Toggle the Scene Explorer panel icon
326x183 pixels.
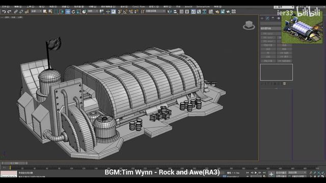point(181,12)
